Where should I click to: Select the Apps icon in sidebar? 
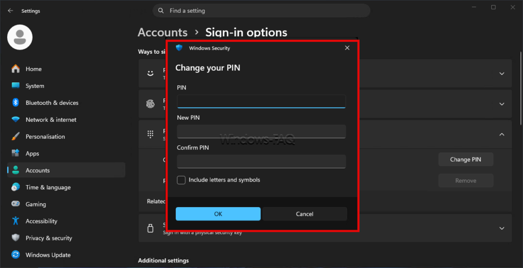pos(16,153)
